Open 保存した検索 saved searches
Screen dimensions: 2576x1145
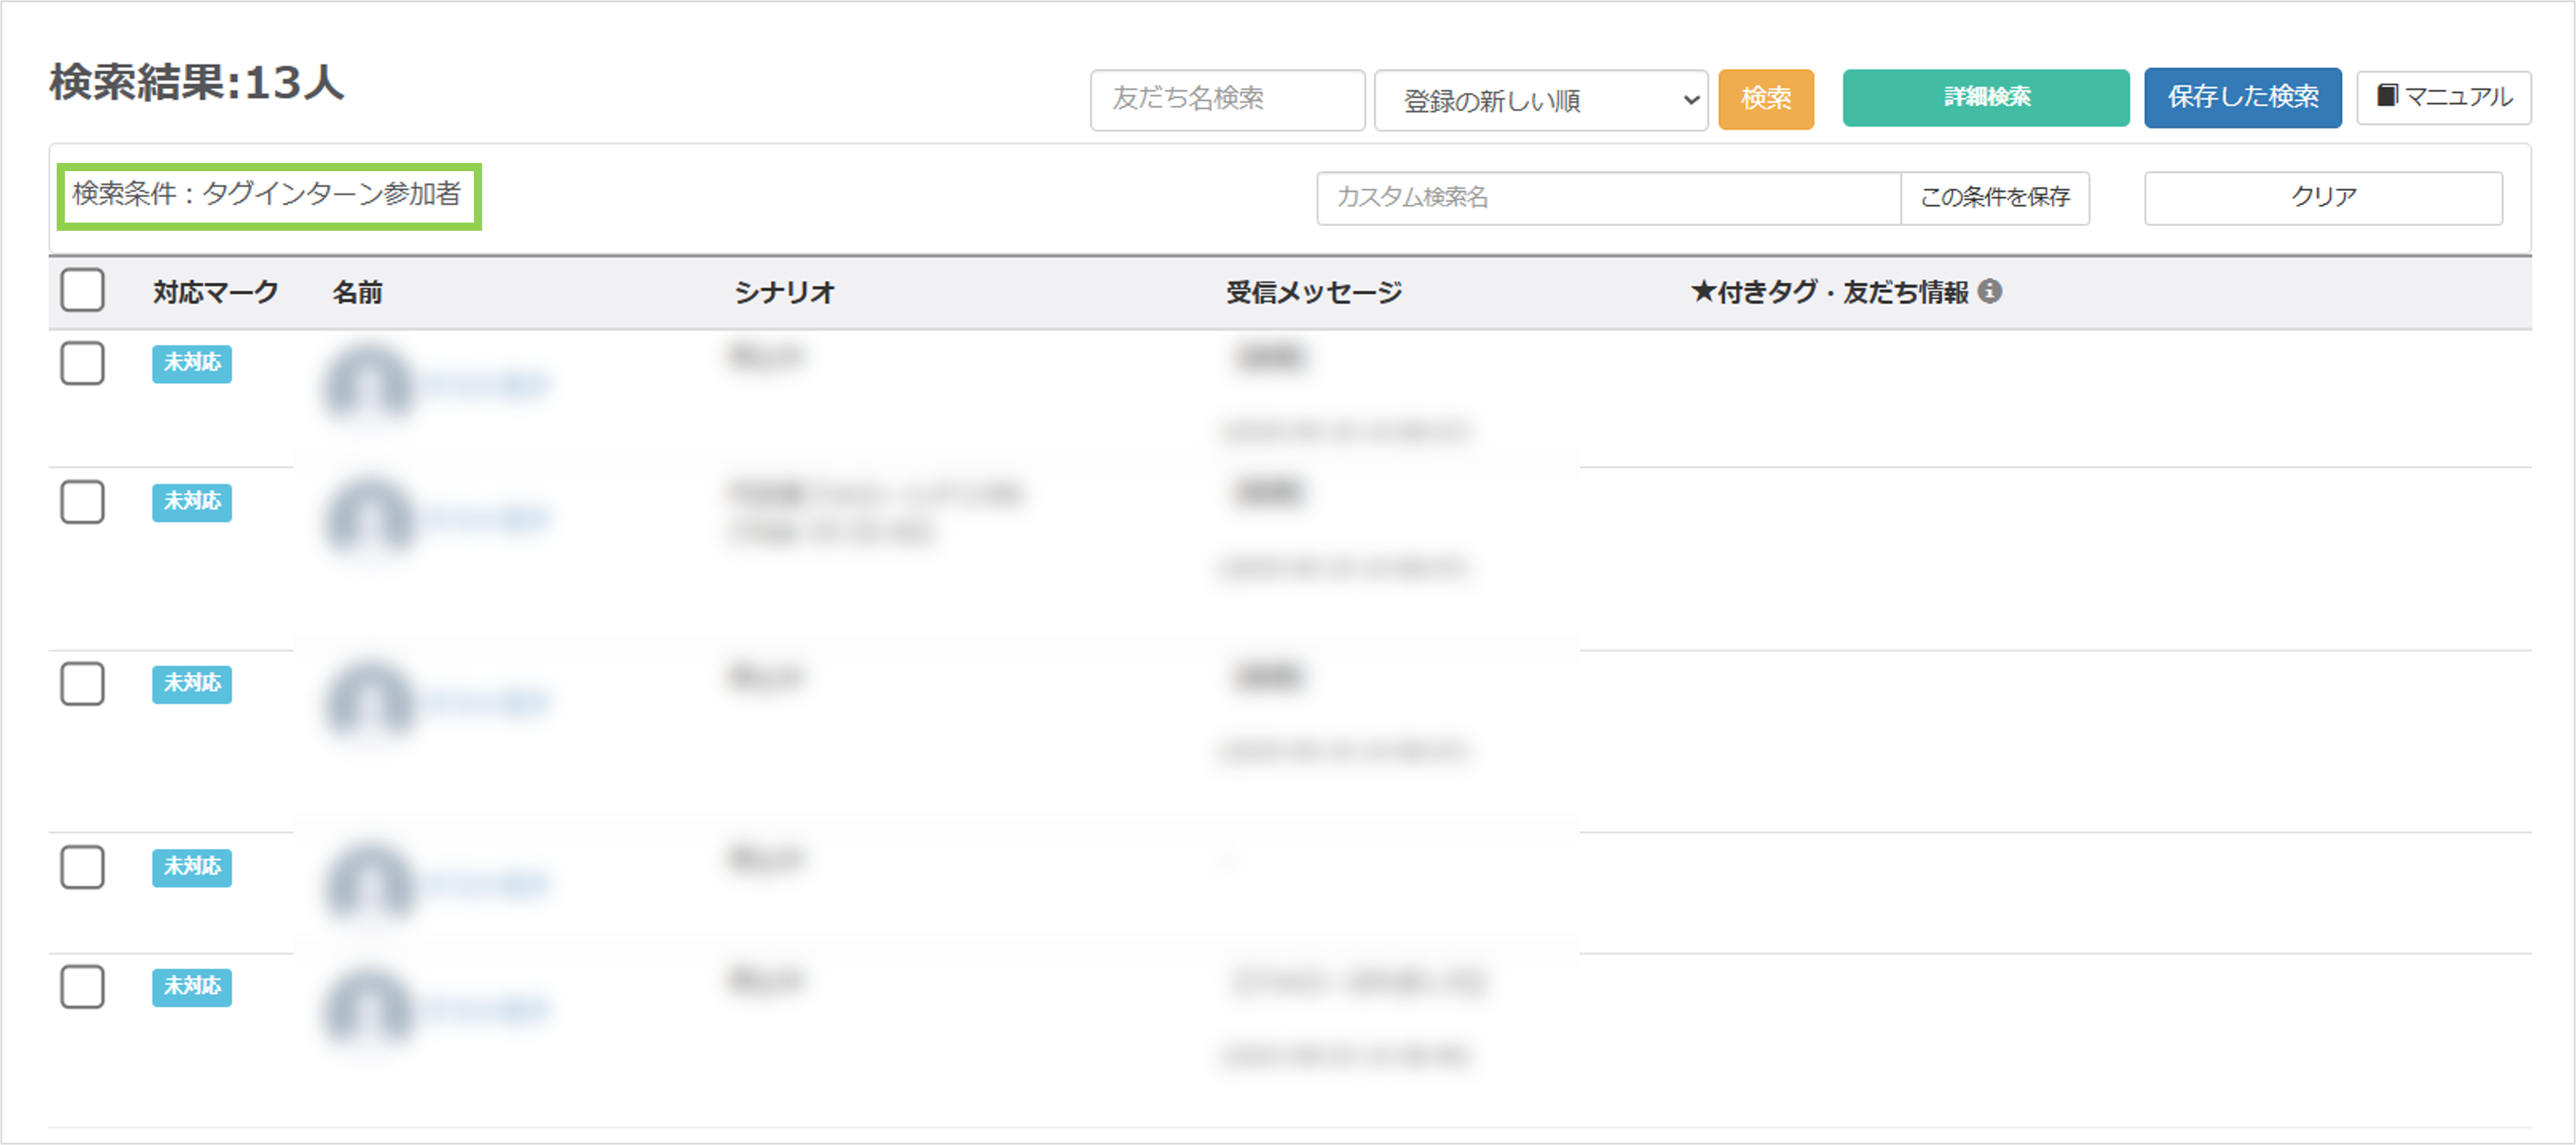2242,97
